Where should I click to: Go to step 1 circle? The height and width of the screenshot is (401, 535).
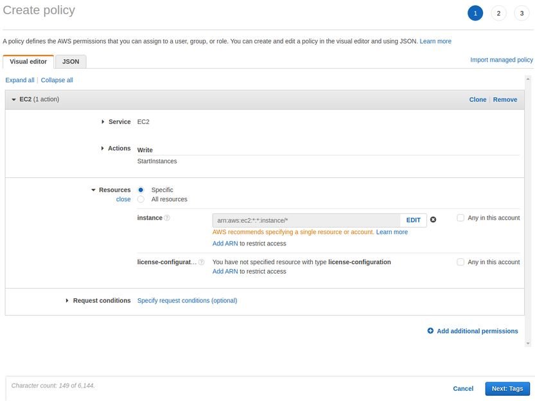point(475,13)
